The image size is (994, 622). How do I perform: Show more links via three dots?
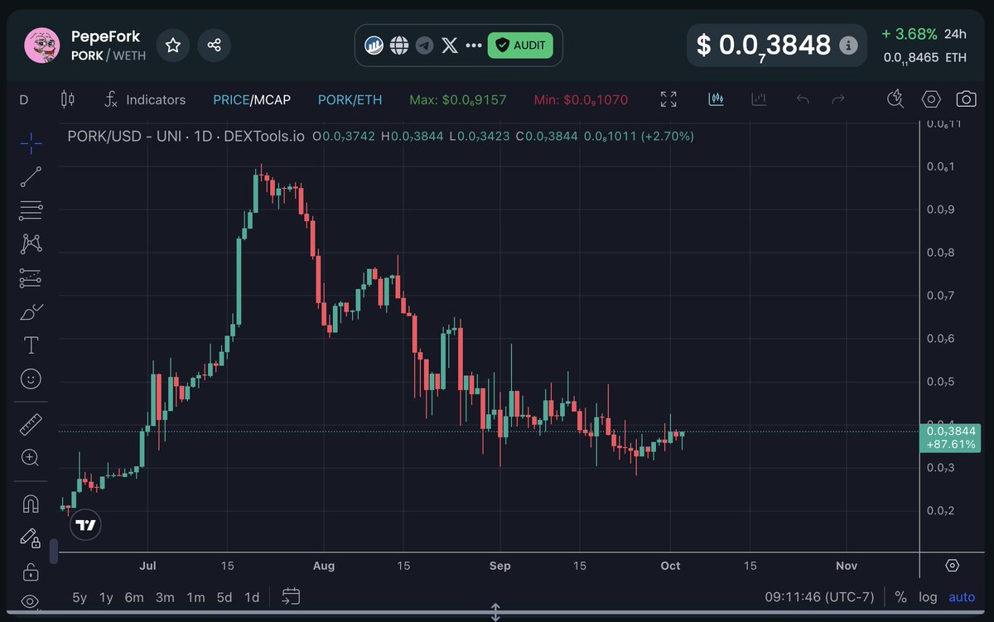(474, 45)
